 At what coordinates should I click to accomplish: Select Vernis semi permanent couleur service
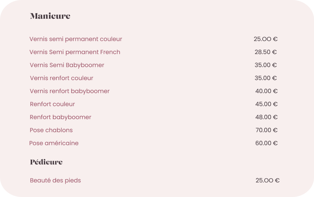point(76,39)
